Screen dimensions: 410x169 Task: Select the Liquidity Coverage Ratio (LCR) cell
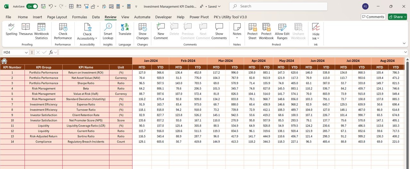(x=86, y=126)
